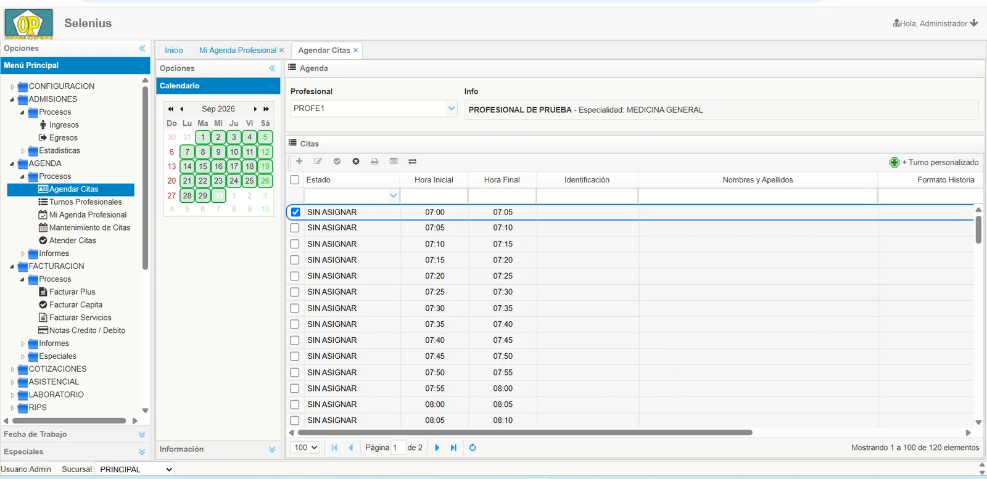Click the cancel (x circle) icon in Citas toolbar
This screenshot has height=479, width=987.
point(356,162)
